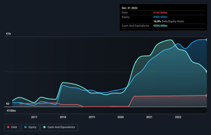Click the Dec 31 2022 tooltip date
Image resolution: width=211 pixels, height=135 pixels.
(130, 8)
